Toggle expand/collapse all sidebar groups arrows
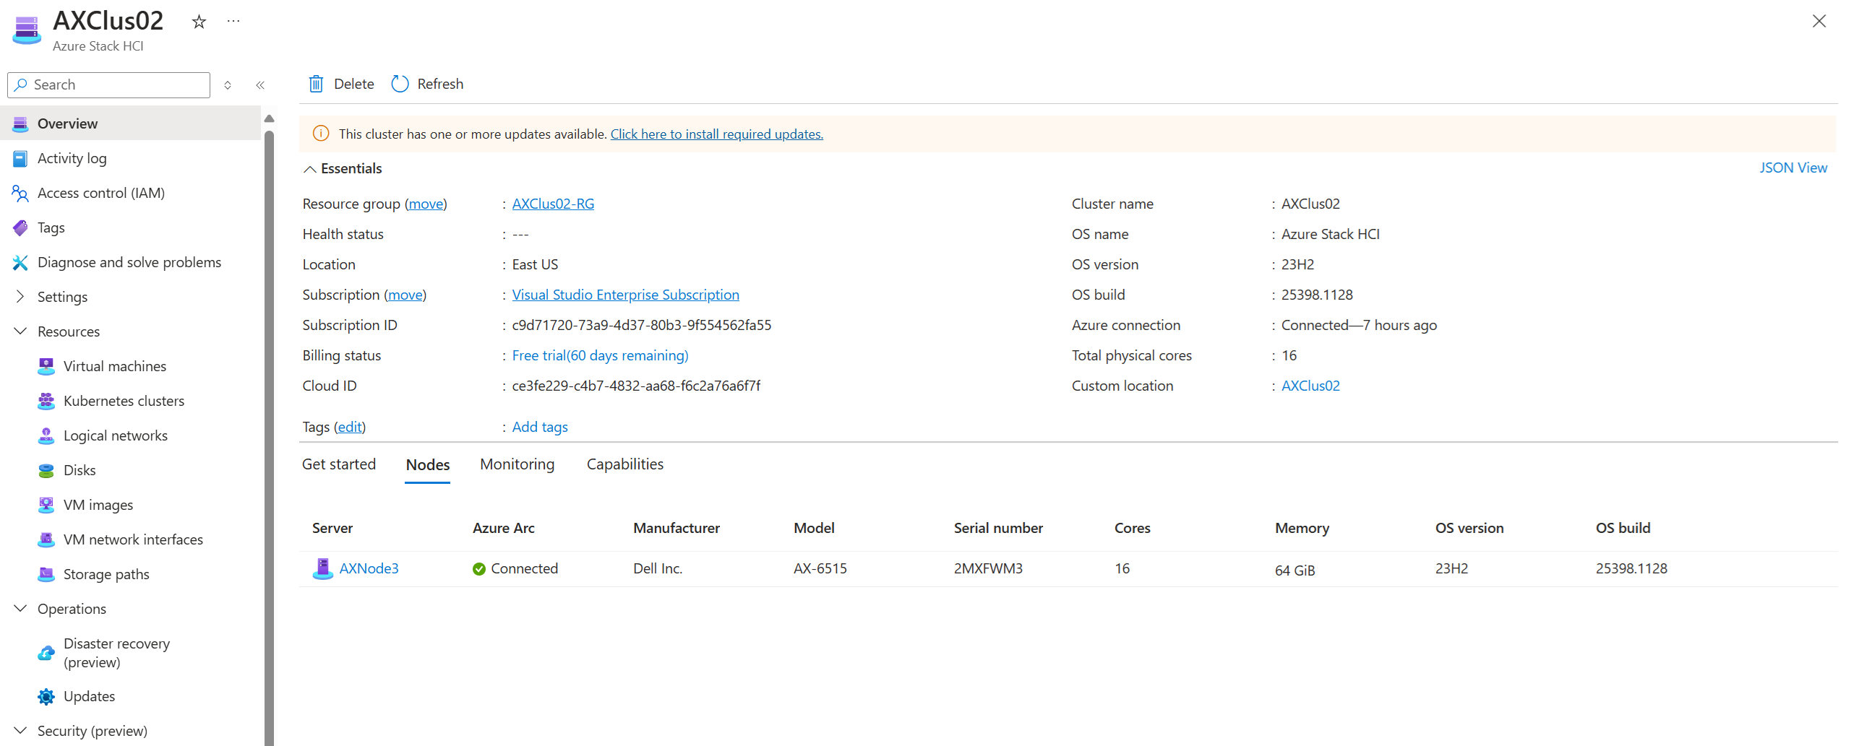1851x746 pixels. [227, 85]
